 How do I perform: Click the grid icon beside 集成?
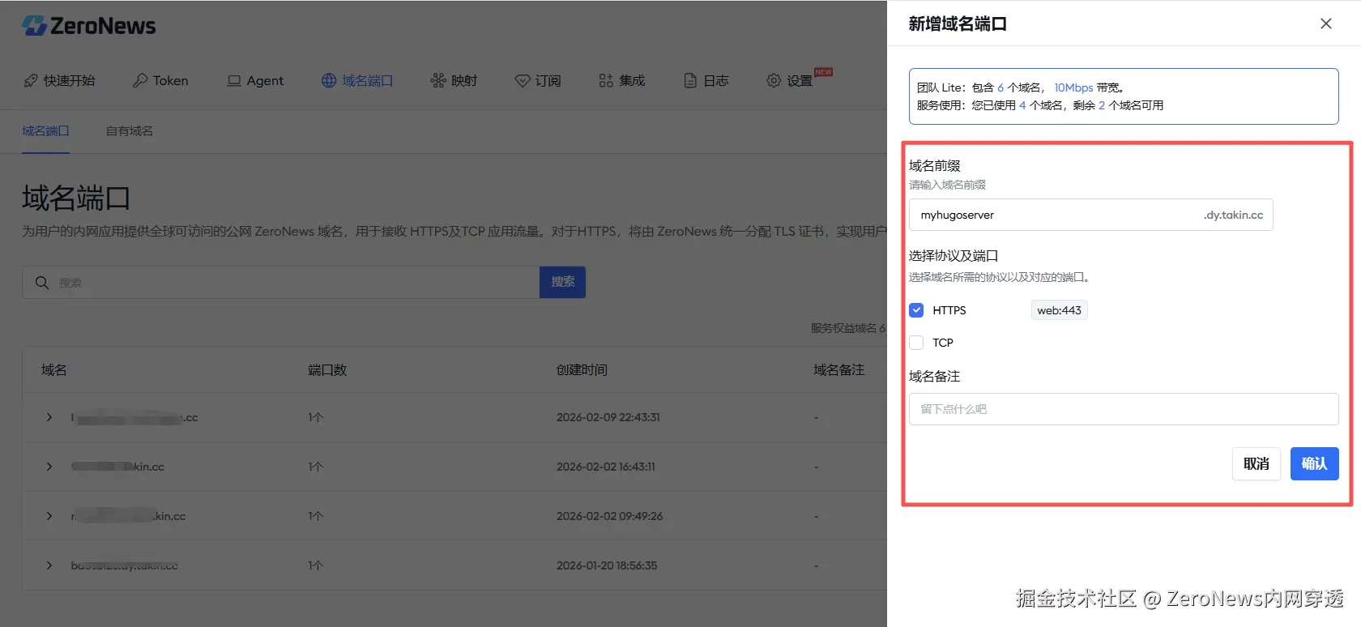pyautogui.click(x=606, y=81)
